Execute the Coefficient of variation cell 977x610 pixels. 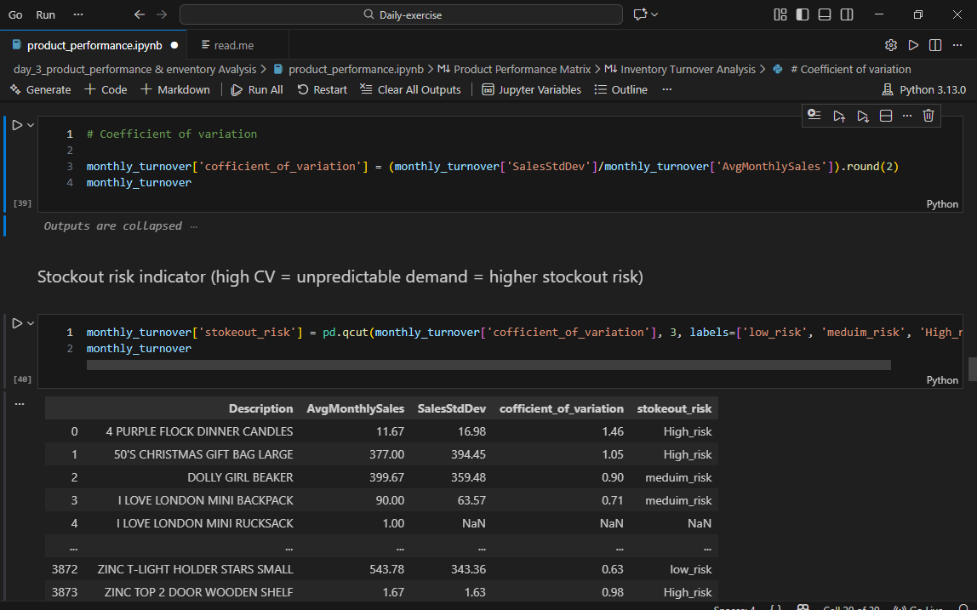pos(15,123)
